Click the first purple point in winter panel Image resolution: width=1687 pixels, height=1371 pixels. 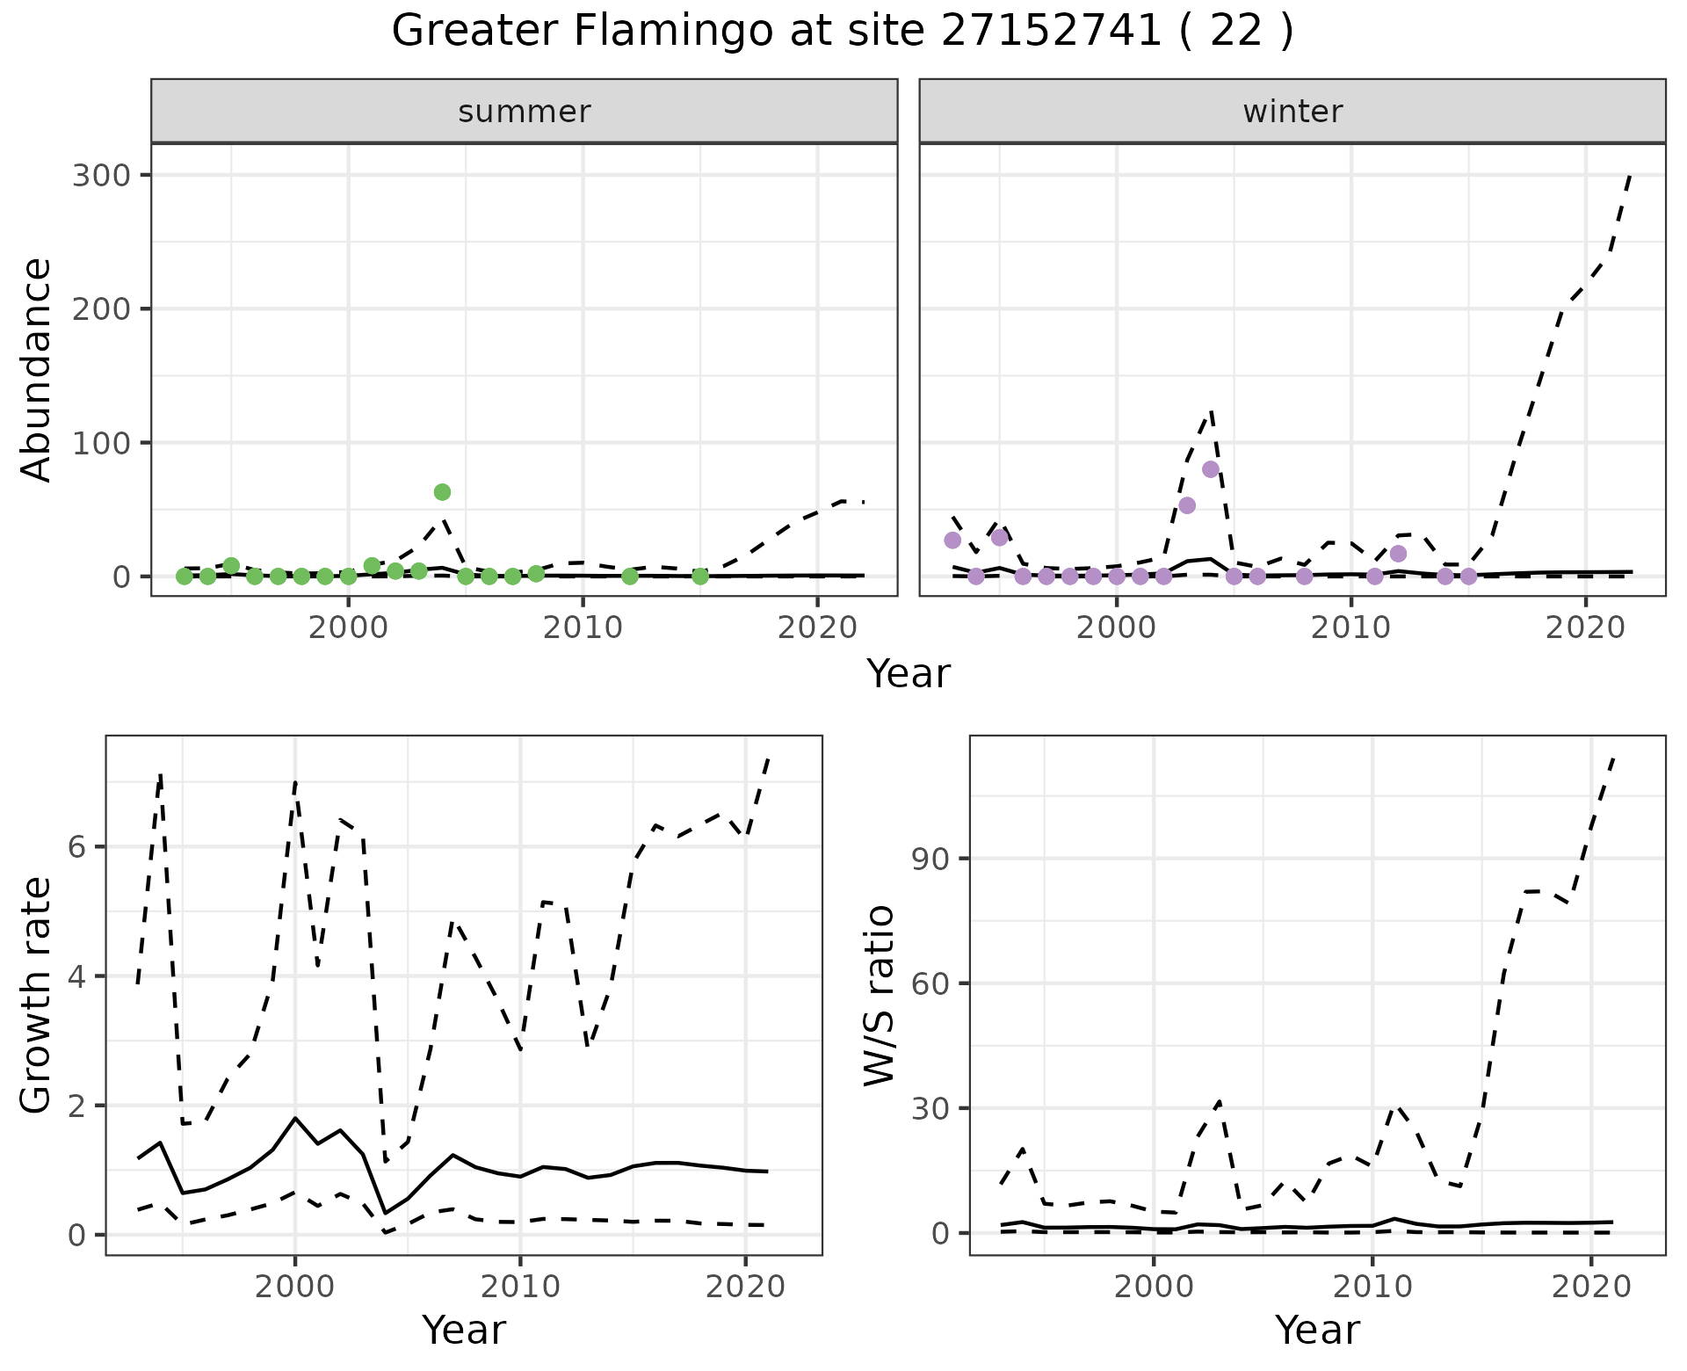tap(952, 540)
